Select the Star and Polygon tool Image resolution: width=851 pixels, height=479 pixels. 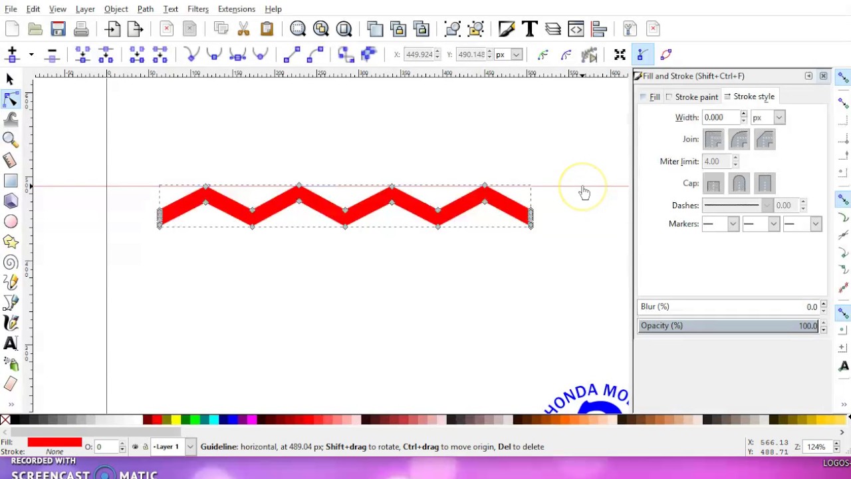tap(10, 241)
